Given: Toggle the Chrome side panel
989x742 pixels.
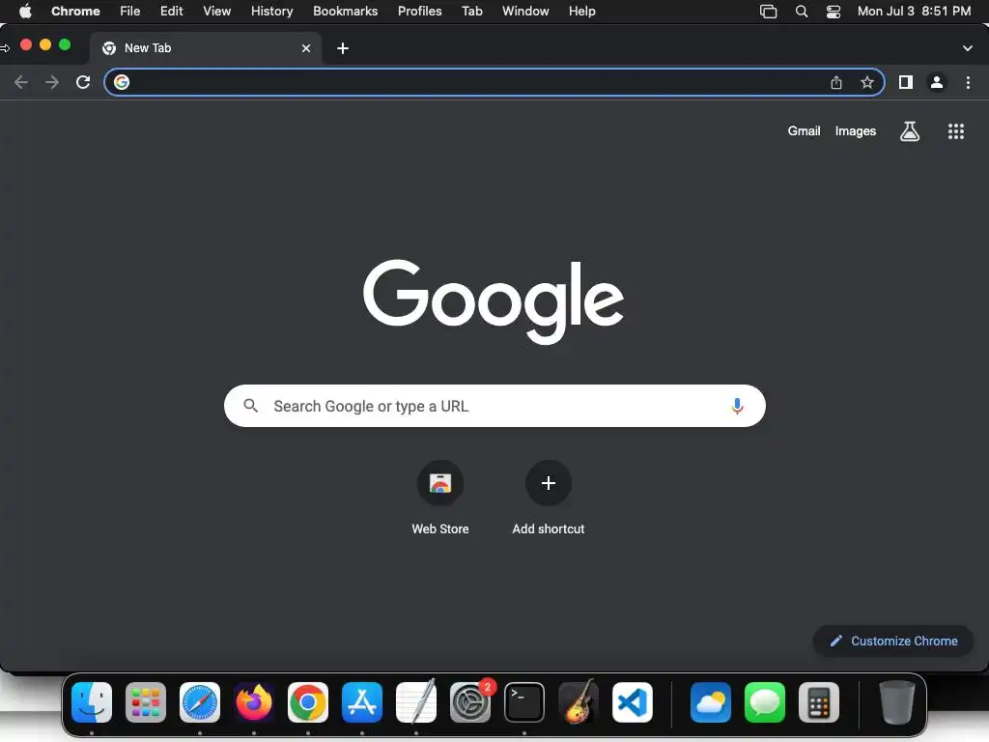Looking at the screenshot, I should (x=906, y=82).
